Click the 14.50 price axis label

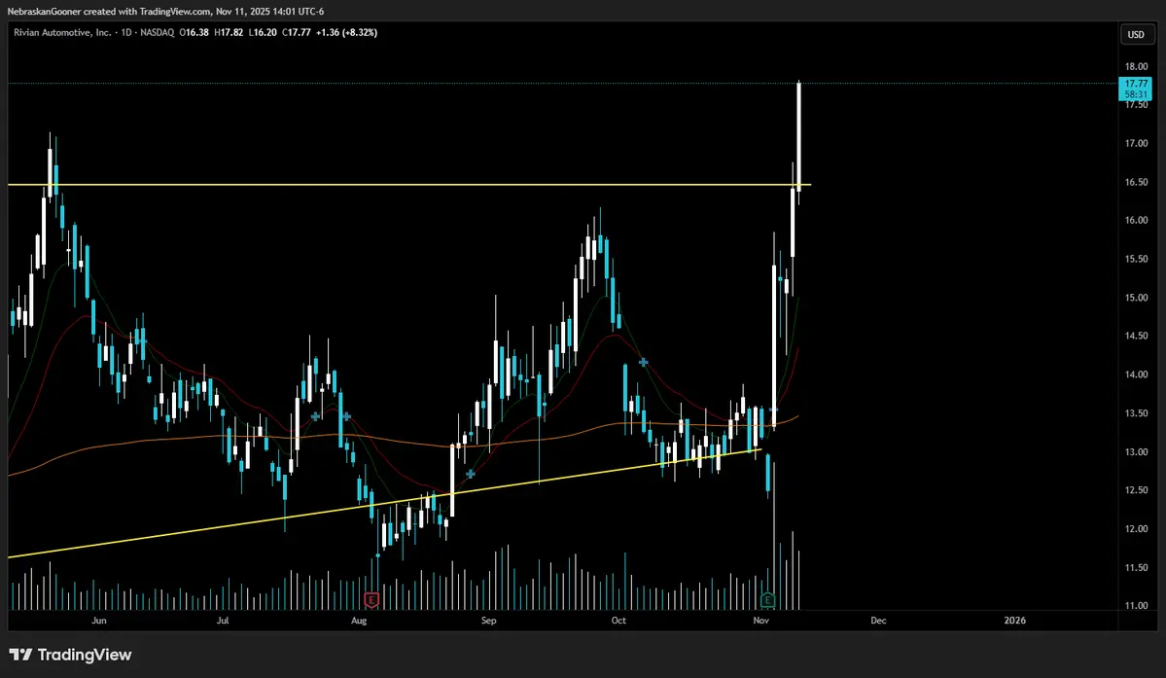click(x=1136, y=336)
